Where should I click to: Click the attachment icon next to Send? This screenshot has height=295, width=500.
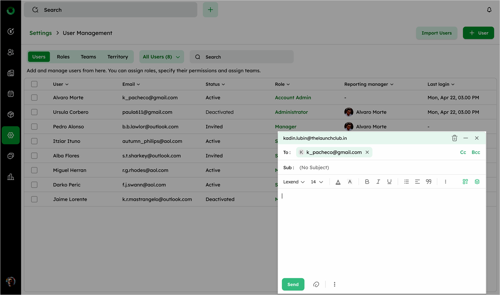coord(316,284)
